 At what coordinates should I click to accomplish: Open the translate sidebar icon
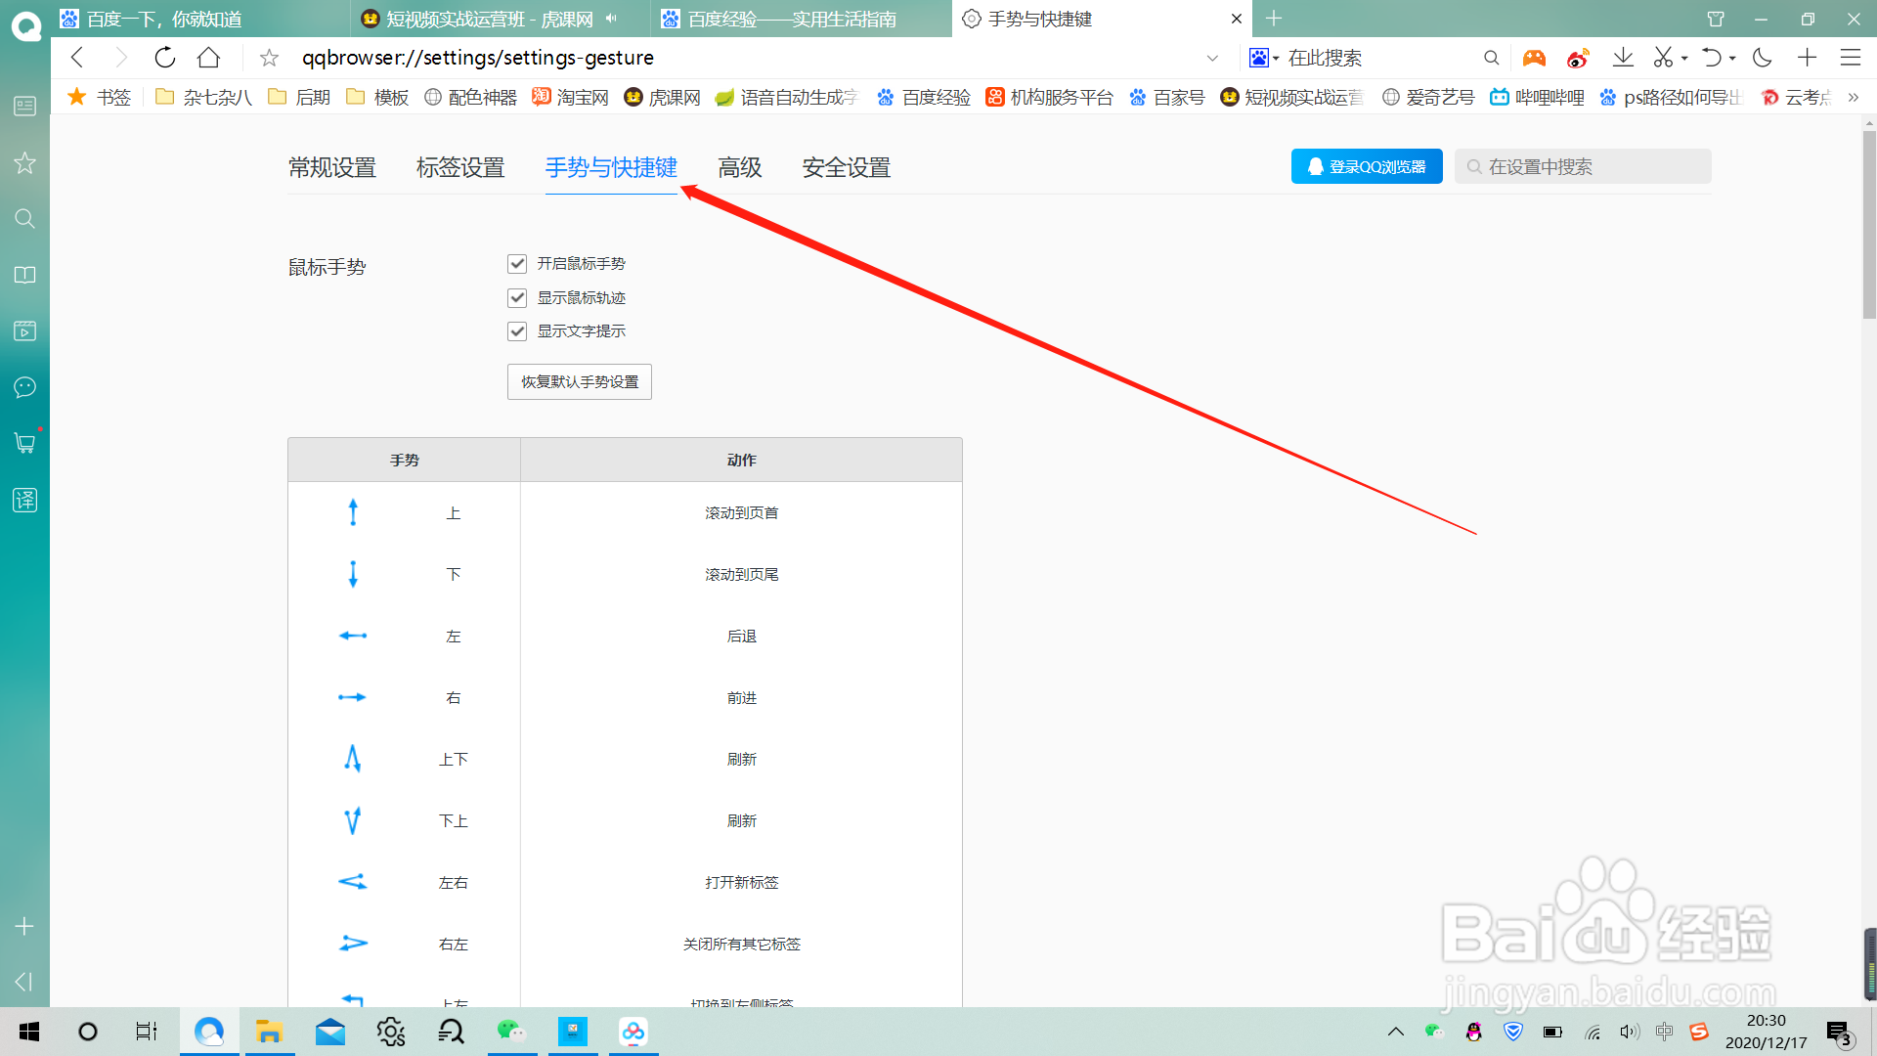24,501
